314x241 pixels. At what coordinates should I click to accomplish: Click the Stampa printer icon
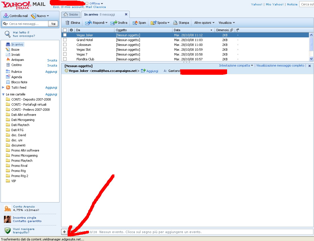175,23
